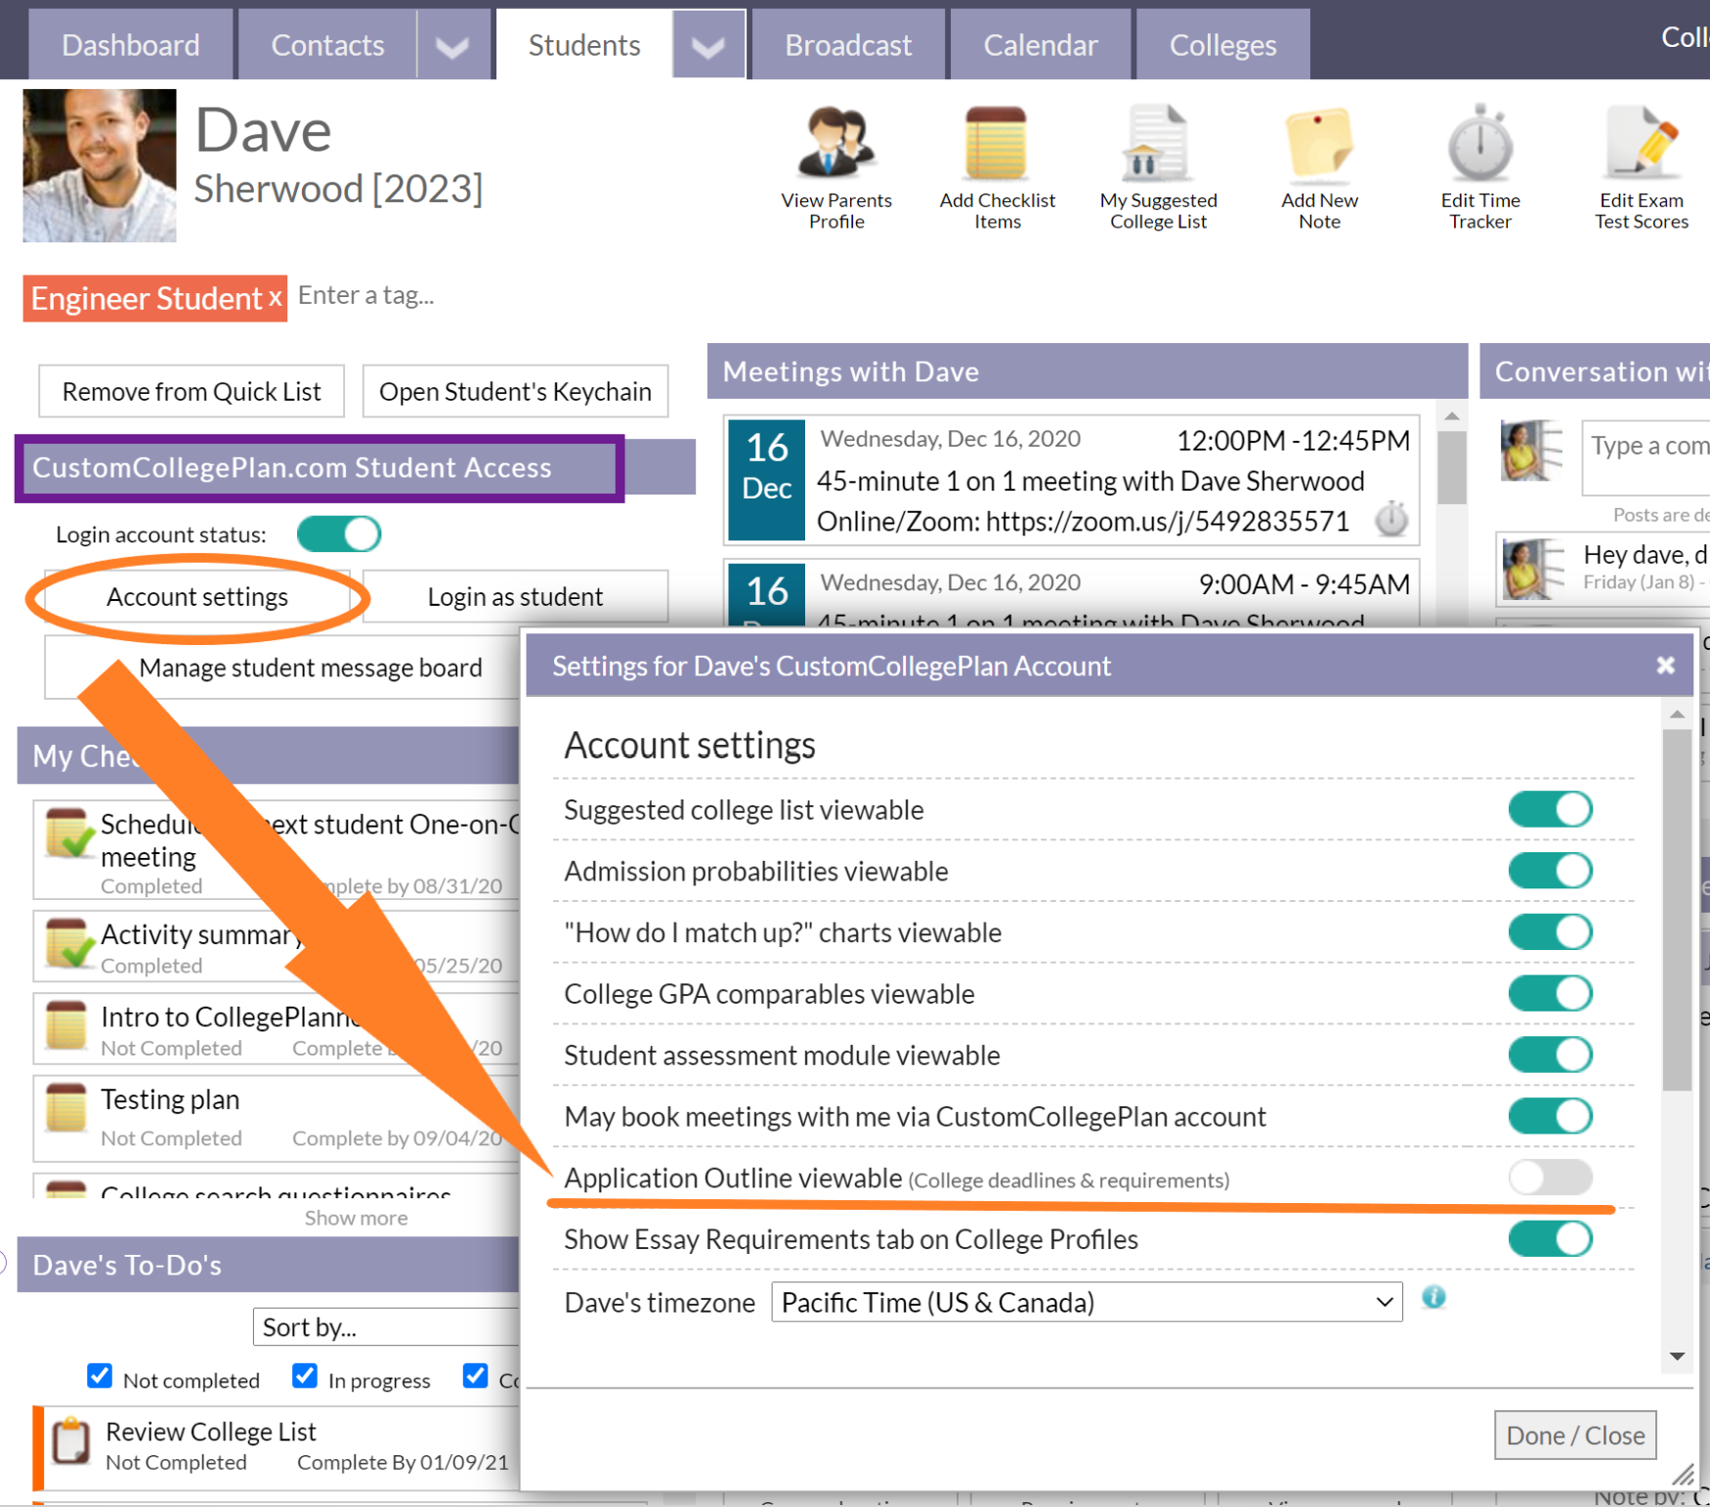Open Edit Exam Test Scores icon
The height and width of the screenshot is (1507, 1710).
click(1642, 144)
